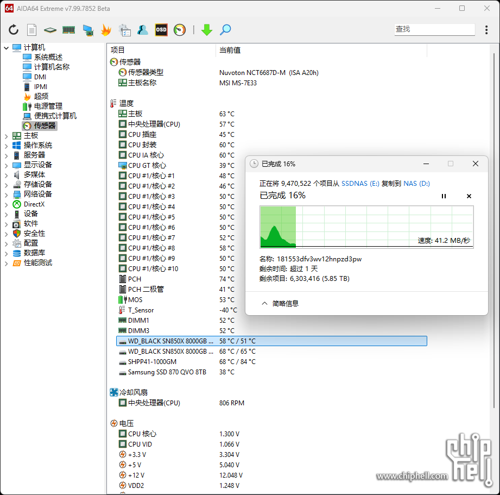The height and width of the screenshot is (495, 500).
Task: Open the three-dot menu in AIDA64
Action: 486,30
